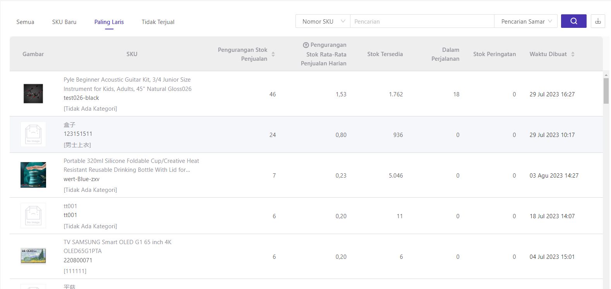Open the silicone foldable cup thumbnail
Screen dimensions: 611x289
(33, 175)
